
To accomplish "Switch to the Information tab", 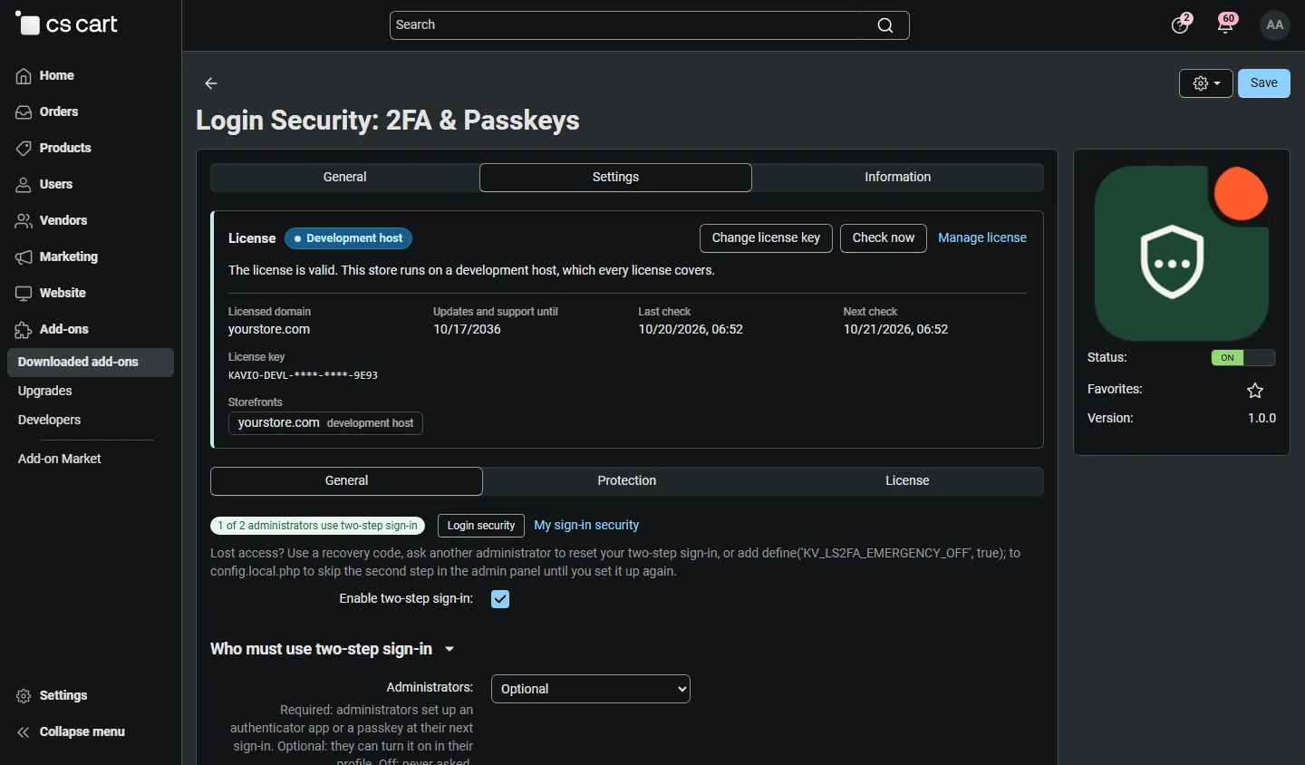I will [x=898, y=178].
